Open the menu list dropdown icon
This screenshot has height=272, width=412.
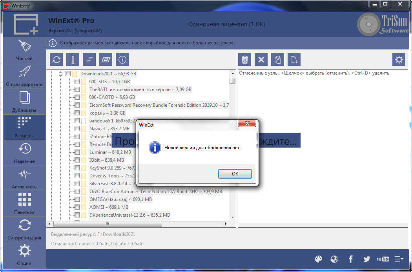[399, 259]
